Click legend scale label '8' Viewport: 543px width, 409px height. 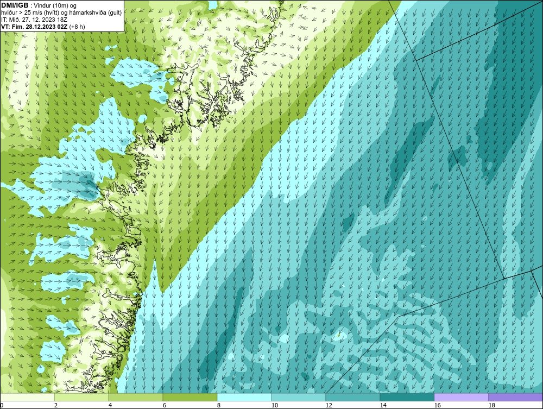coord(218,405)
